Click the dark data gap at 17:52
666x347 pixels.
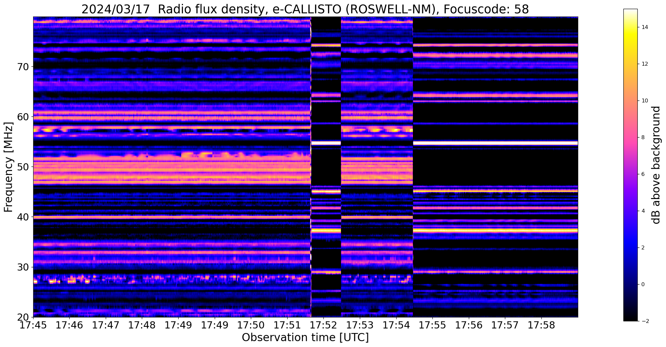click(x=326, y=167)
